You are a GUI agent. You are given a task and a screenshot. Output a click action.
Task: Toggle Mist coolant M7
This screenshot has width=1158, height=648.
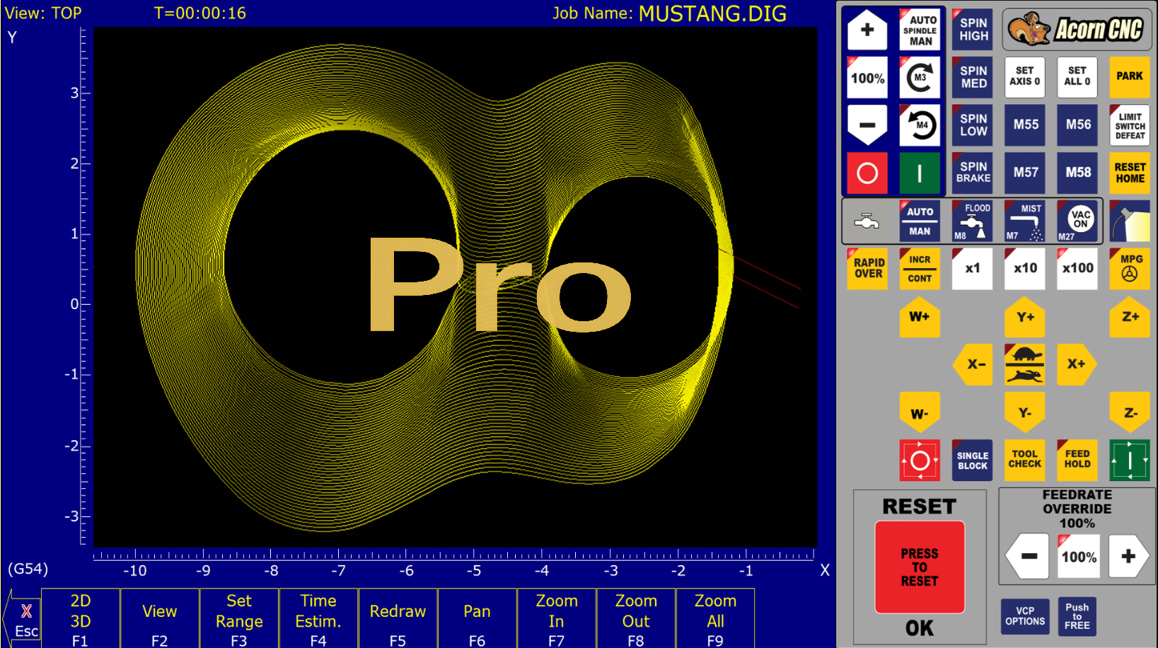point(1024,221)
